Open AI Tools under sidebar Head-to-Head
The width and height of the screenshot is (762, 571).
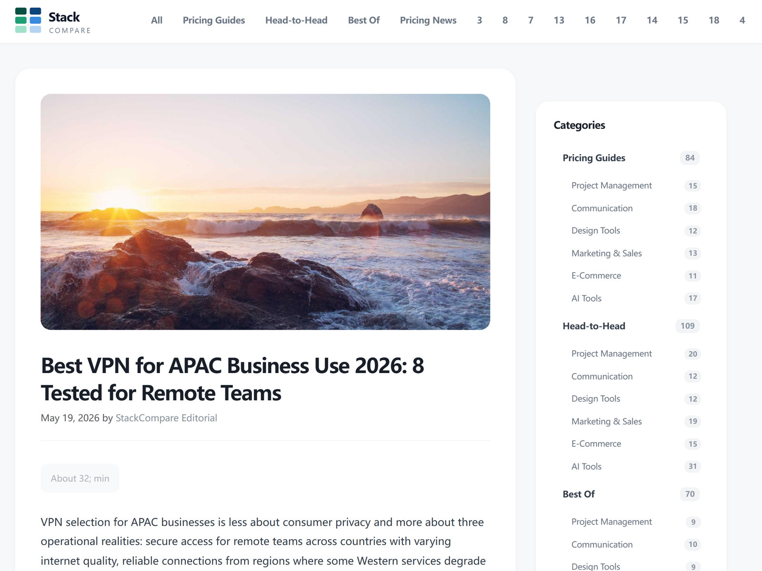coord(586,466)
